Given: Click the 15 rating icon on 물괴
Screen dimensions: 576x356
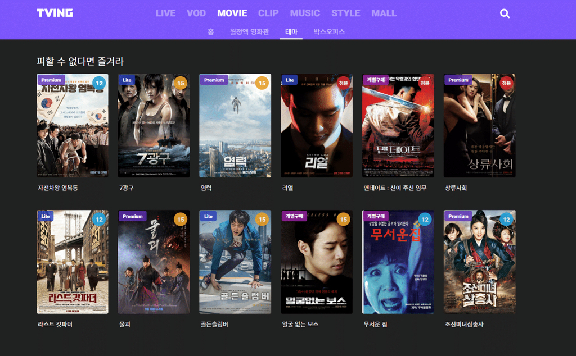Looking at the screenshot, I should click(181, 220).
